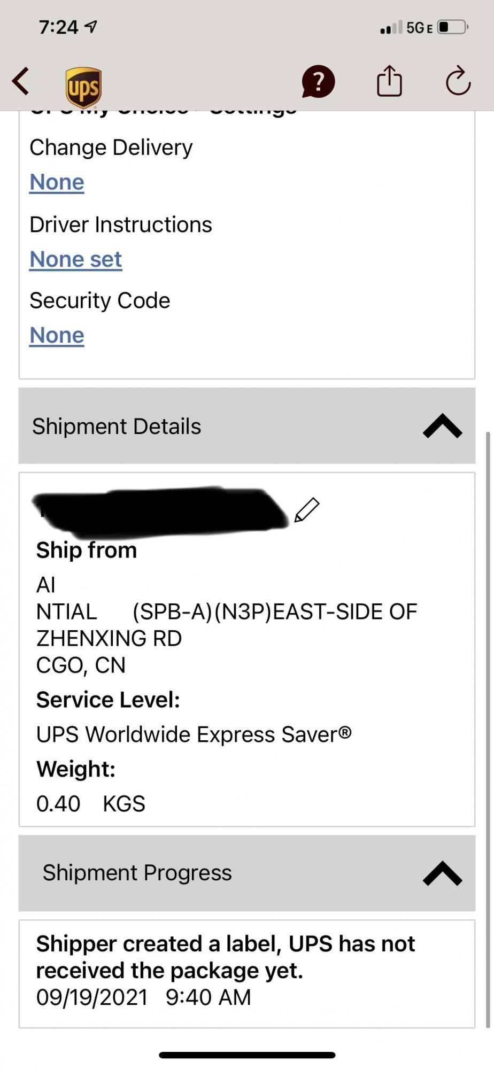Screen dimensions: 494x1069
Task: Refresh tracking with the reload icon
Action: pyautogui.click(x=458, y=81)
